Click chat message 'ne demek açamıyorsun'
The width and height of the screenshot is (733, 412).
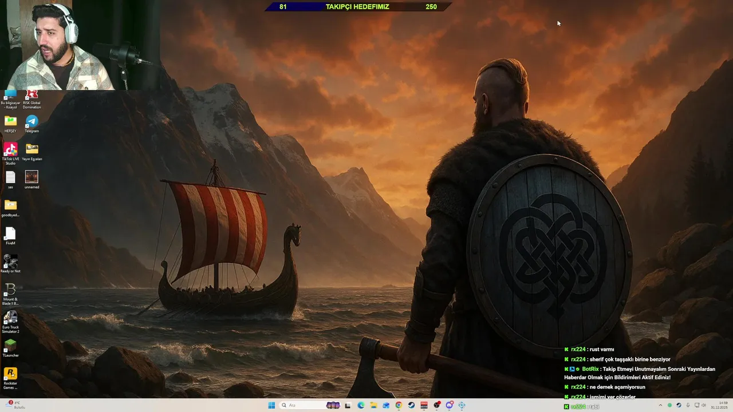click(617, 387)
